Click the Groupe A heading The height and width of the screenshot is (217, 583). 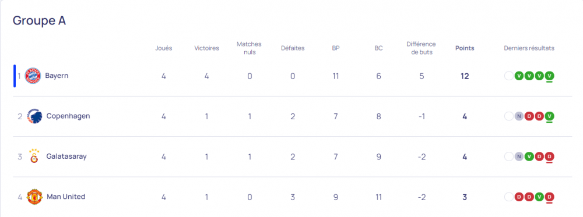pyautogui.click(x=40, y=21)
